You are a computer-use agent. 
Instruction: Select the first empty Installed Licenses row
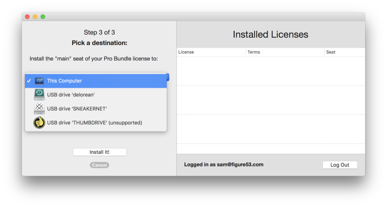tap(271, 71)
